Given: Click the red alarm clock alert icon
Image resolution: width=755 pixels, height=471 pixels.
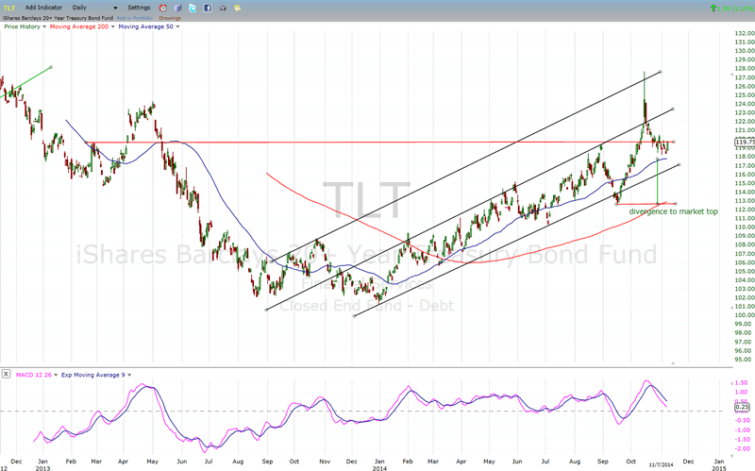Looking at the screenshot, I should (163, 8).
